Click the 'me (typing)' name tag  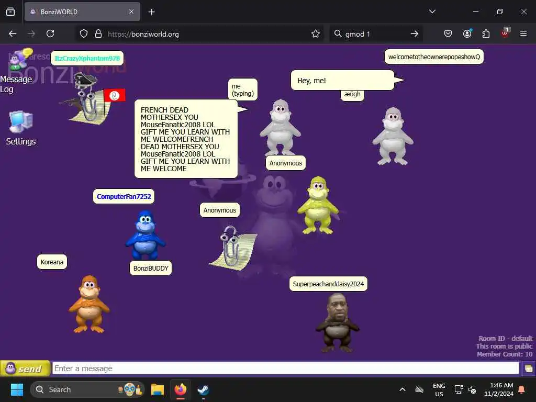[x=243, y=90]
